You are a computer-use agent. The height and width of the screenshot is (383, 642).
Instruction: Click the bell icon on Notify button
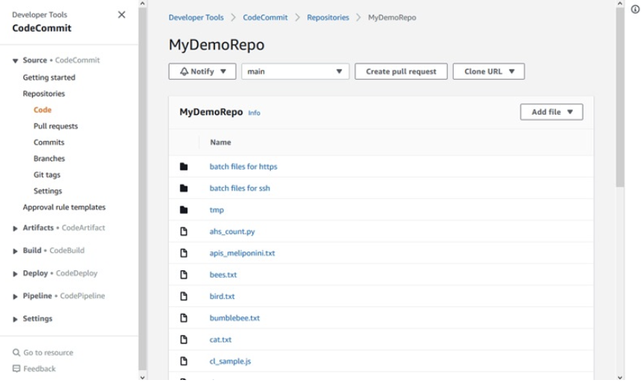pyautogui.click(x=184, y=71)
